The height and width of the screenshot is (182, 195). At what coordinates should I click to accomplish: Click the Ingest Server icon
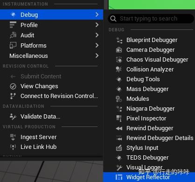(13, 137)
